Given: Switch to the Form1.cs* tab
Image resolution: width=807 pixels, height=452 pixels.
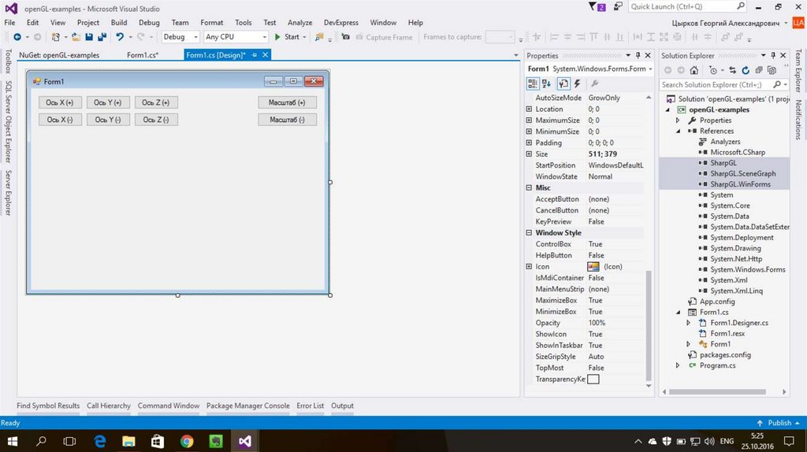Looking at the screenshot, I should click(143, 55).
